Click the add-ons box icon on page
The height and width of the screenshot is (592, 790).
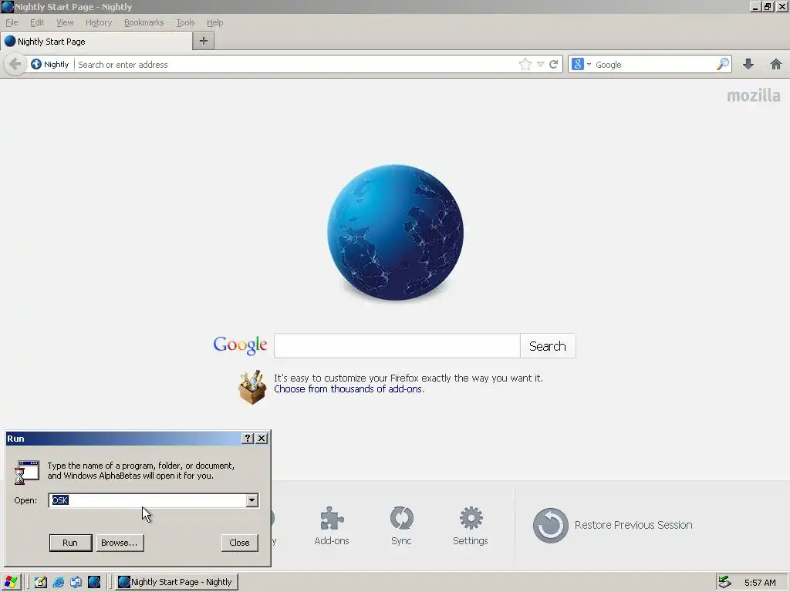[252, 387]
